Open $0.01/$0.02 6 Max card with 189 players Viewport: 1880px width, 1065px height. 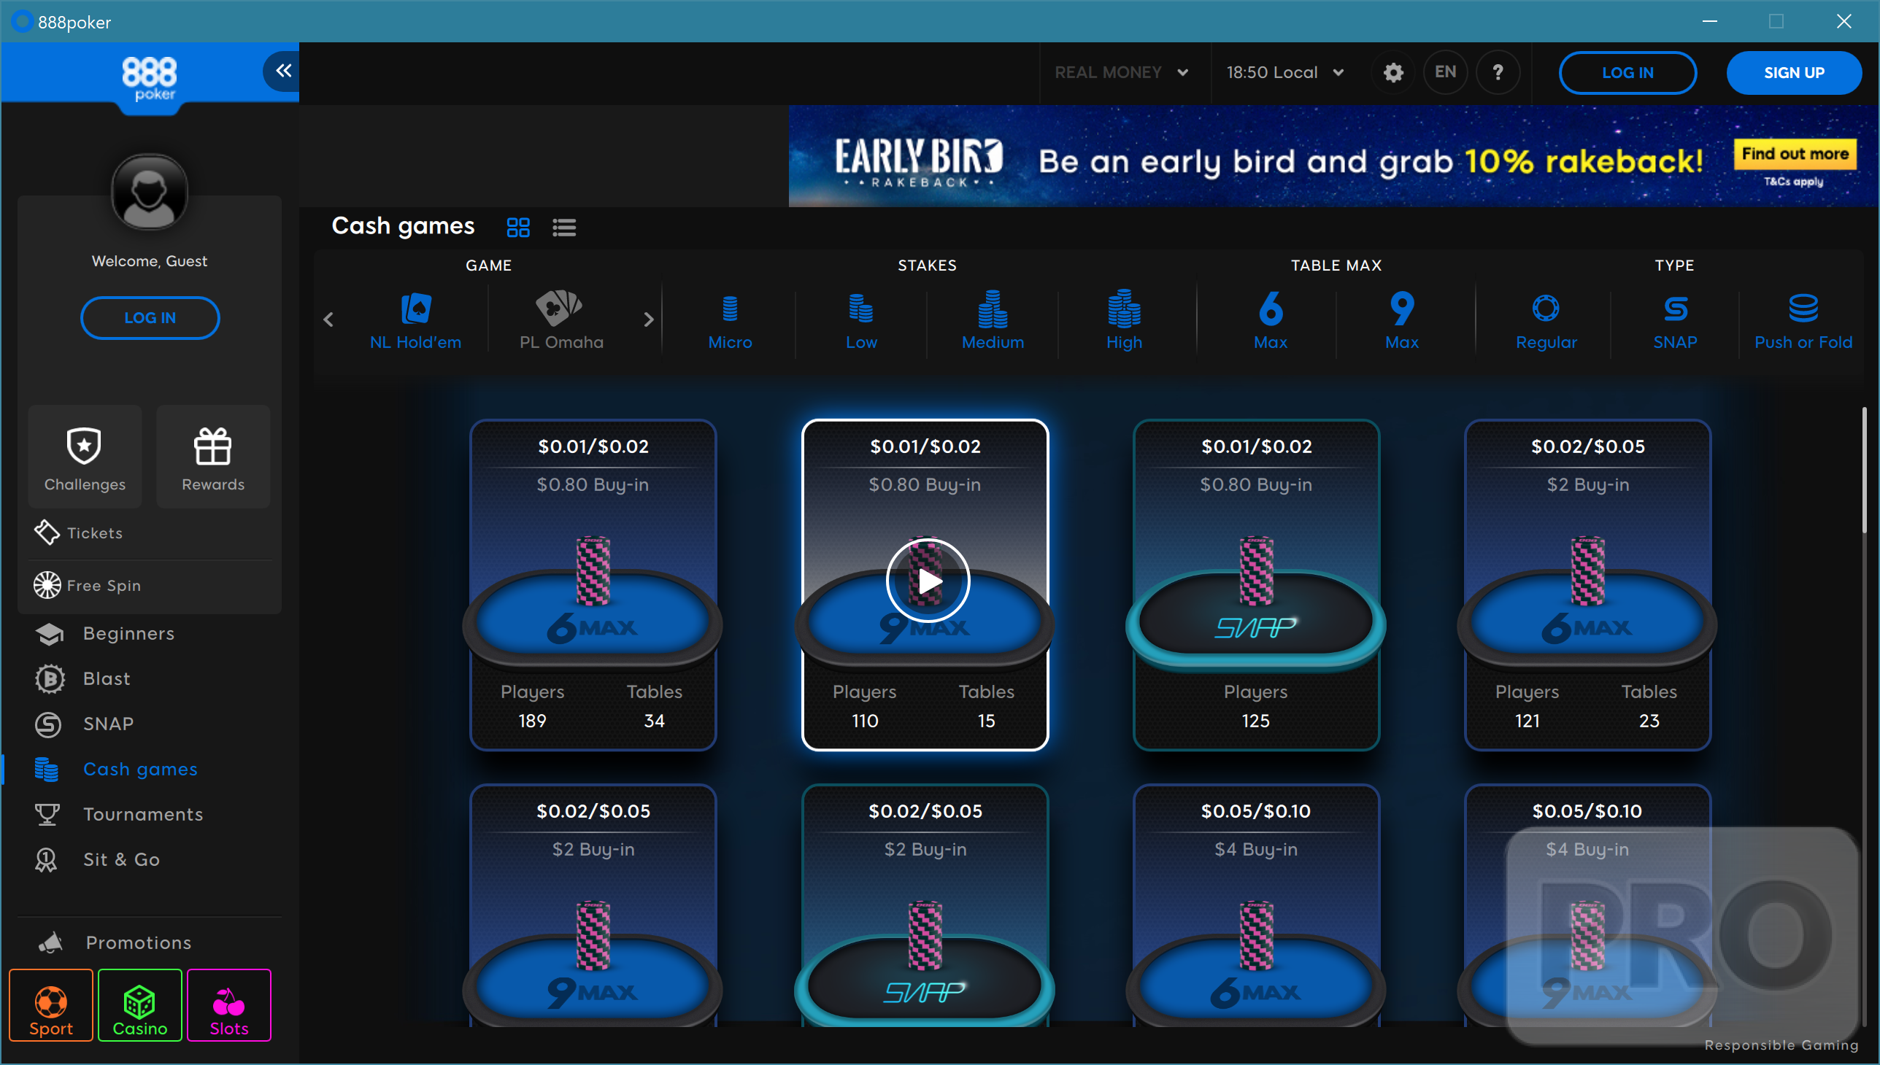593,585
